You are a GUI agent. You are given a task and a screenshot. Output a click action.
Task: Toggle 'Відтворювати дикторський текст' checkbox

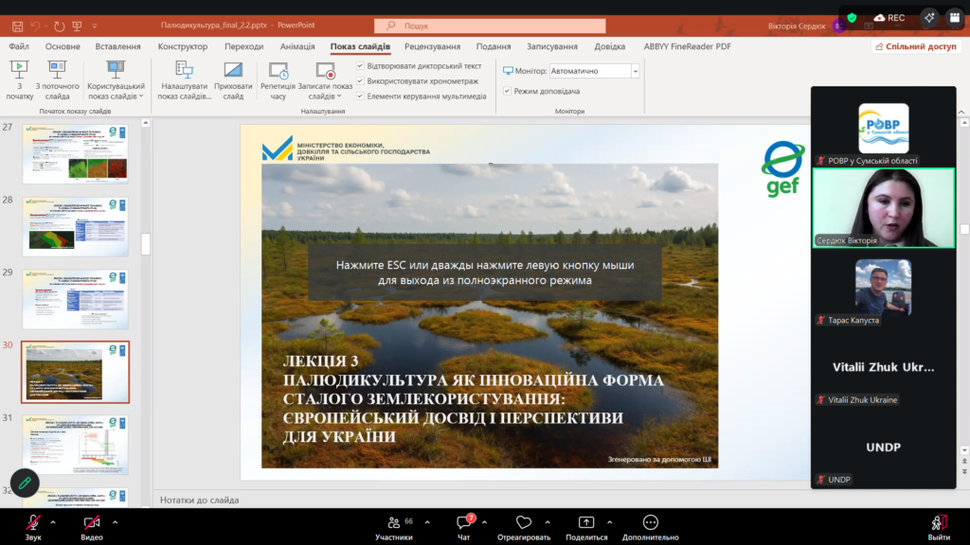coord(361,66)
